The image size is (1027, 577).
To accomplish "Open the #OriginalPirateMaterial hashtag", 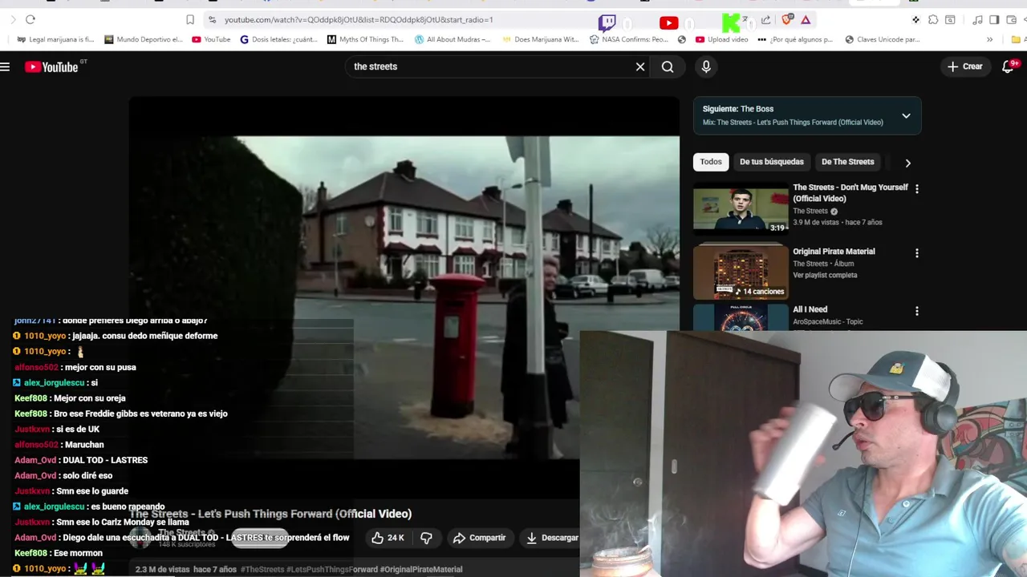I will click(421, 570).
